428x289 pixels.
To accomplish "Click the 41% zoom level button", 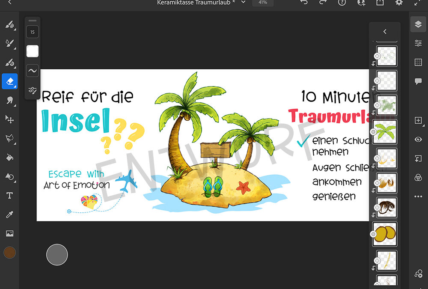I will pyautogui.click(x=263, y=3).
